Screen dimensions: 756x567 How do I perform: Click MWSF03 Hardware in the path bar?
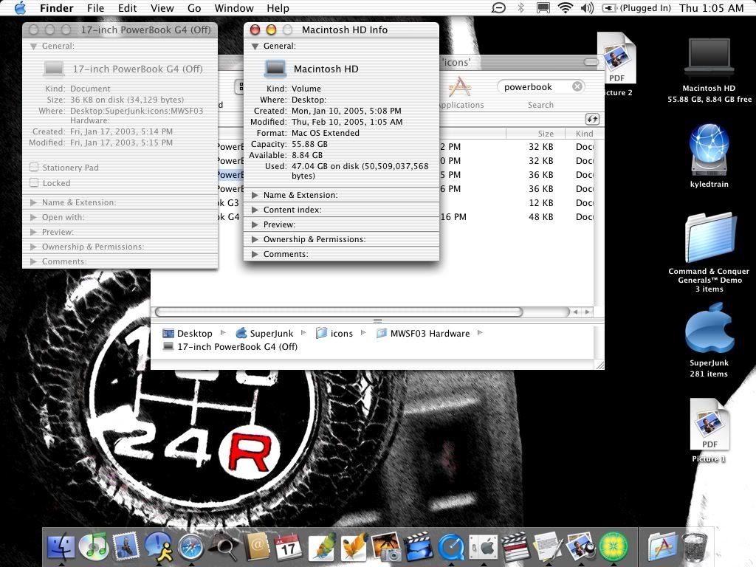pyautogui.click(x=423, y=333)
